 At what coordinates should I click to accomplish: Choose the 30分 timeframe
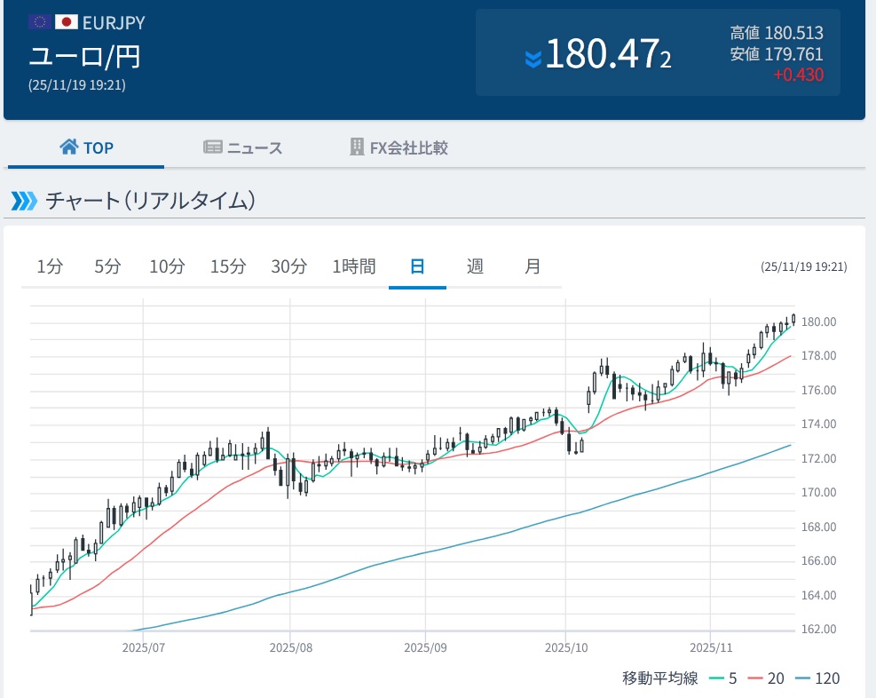click(288, 266)
